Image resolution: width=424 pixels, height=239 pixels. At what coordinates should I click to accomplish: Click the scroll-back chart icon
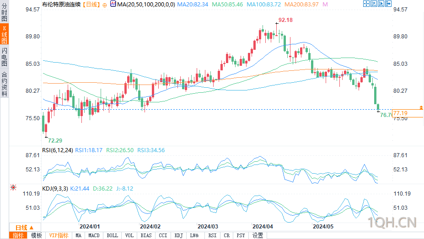coord(374,4)
